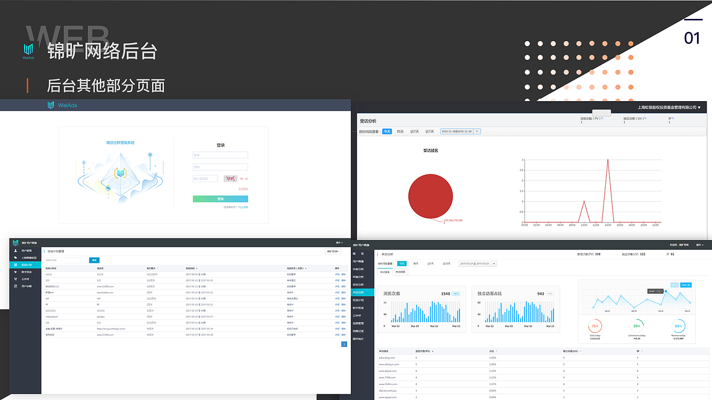The width and height of the screenshot is (712, 400).
Task: Click the account input field on the login form
Action: coord(220,155)
